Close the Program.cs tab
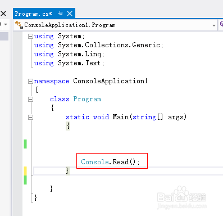Image resolution: width=223 pixels, height=216 pixels. [70, 13]
